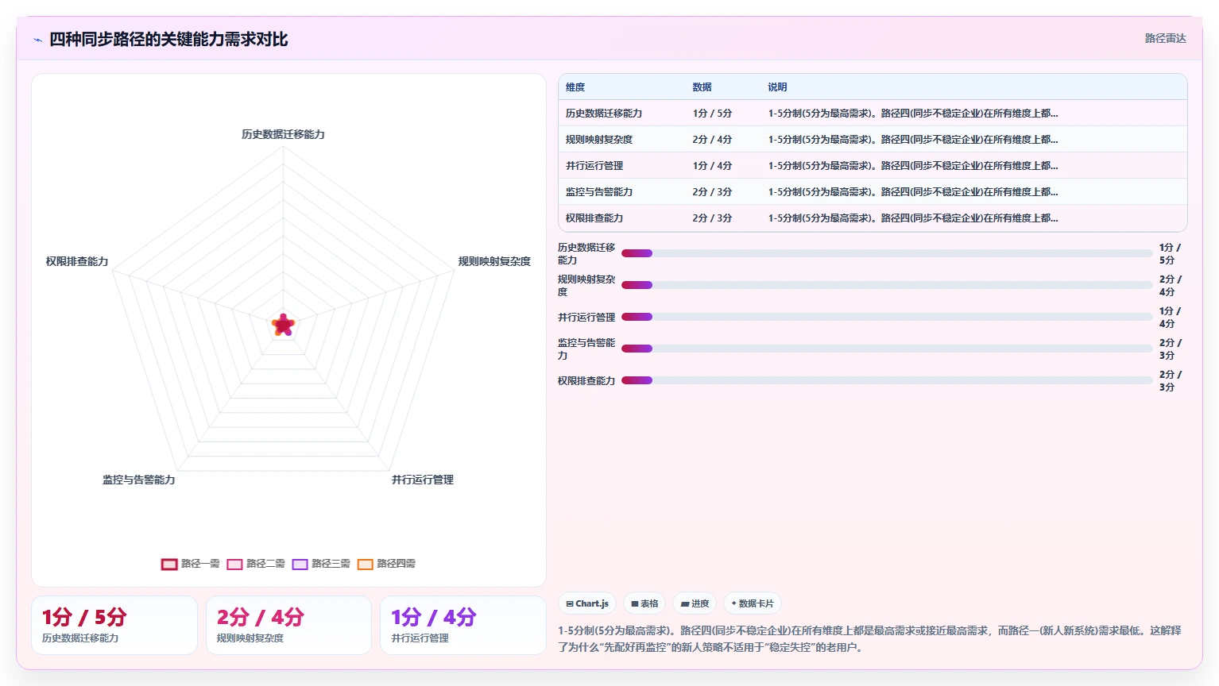Click the 监控与告警能力 progress bar
The height and width of the screenshot is (686, 1219).
[887, 349]
